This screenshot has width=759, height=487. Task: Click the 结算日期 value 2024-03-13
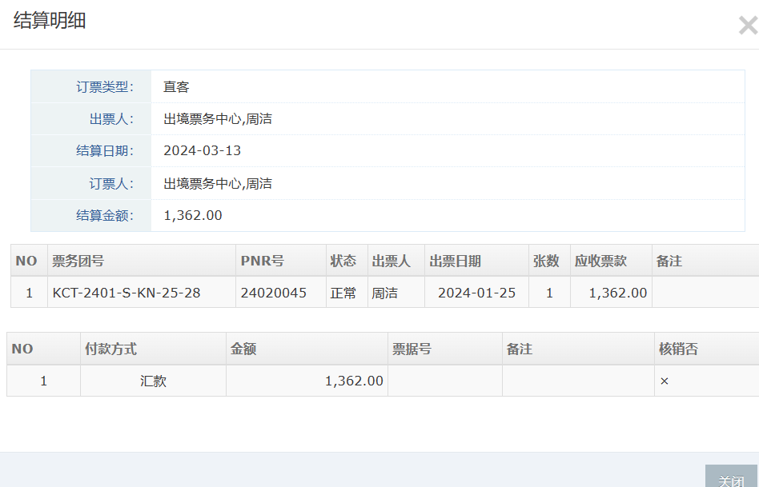click(x=202, y=150)
